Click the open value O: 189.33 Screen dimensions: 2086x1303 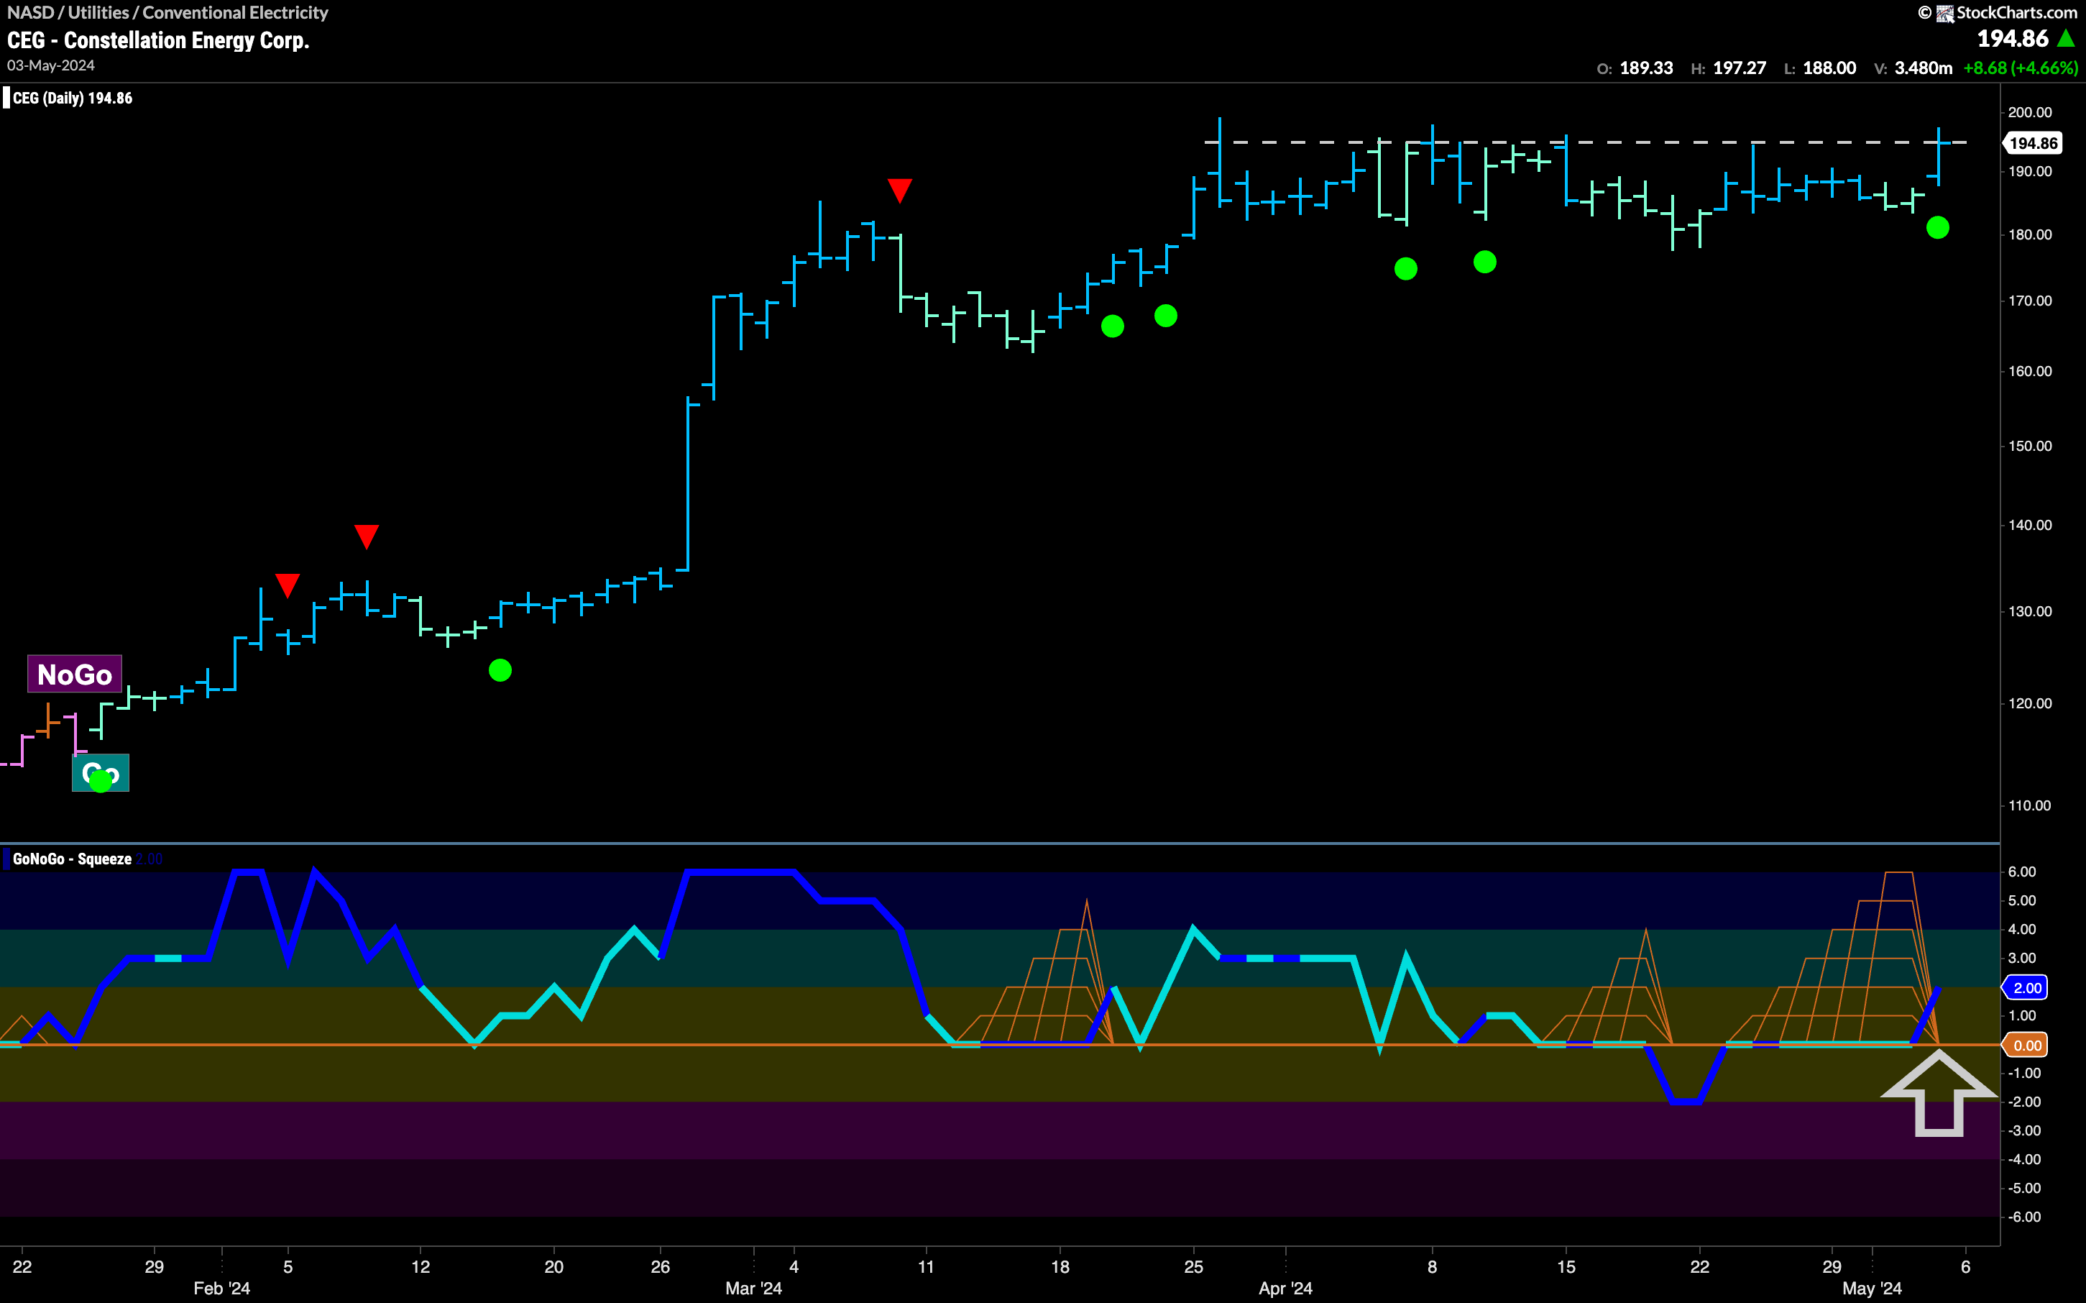pyautogui.click(x=1635, y=68)
